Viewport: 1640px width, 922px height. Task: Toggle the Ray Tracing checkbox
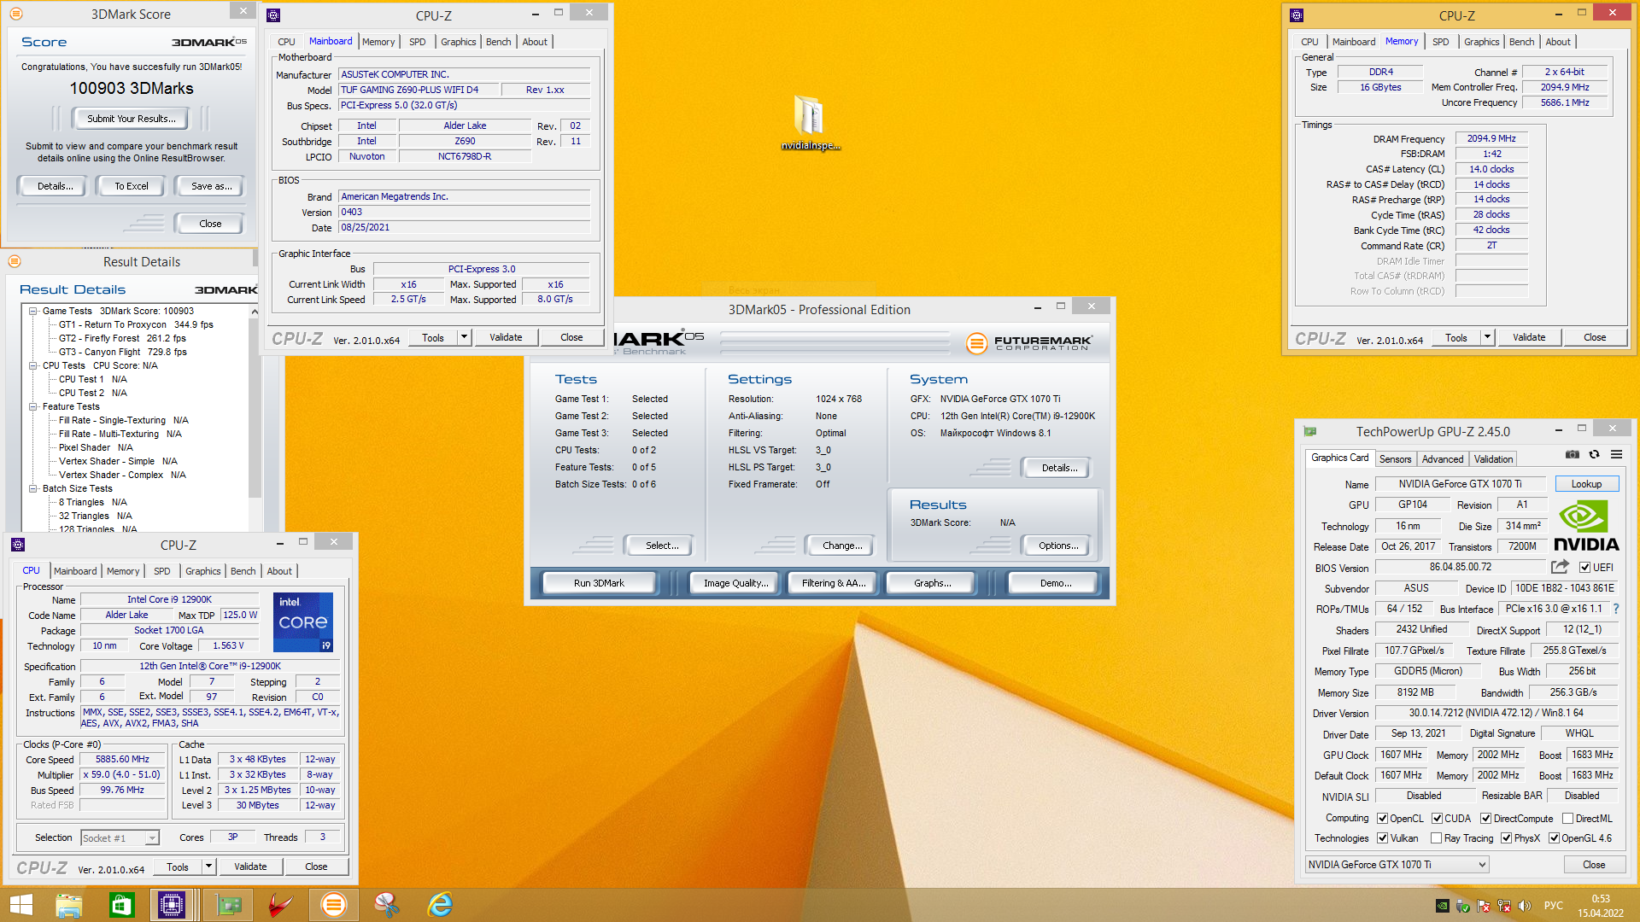(x=1437, y=838)
